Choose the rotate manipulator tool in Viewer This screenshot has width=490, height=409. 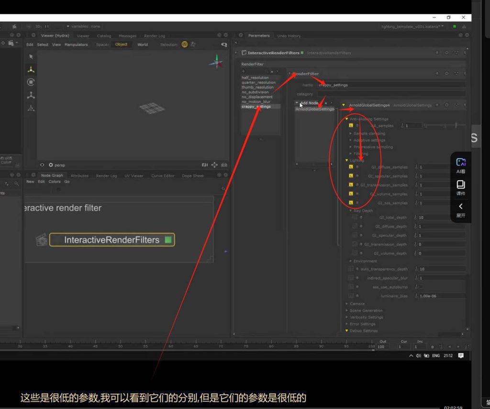coord(31,82)
